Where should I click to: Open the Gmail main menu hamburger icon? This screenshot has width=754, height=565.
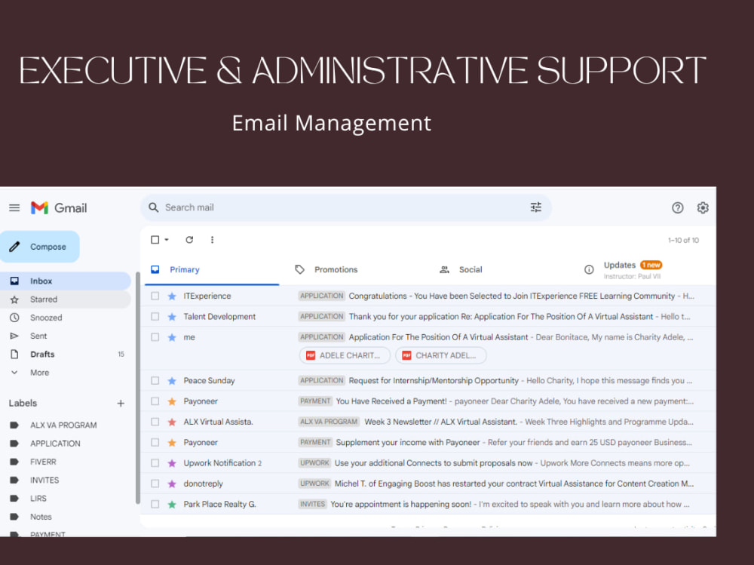[14, 208]
